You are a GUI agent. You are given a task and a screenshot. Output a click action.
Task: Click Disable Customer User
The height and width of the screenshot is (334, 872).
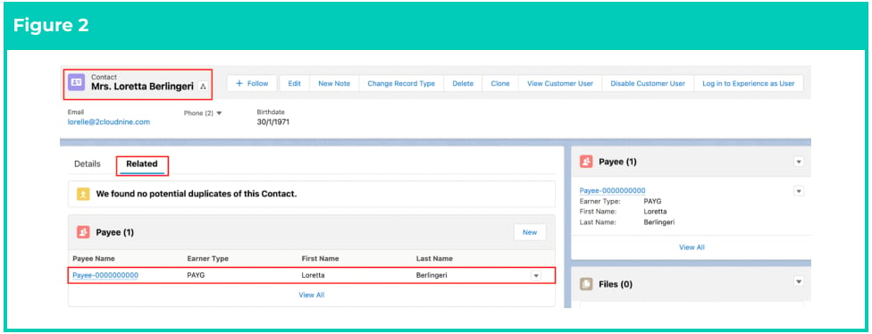pos(648,83)
